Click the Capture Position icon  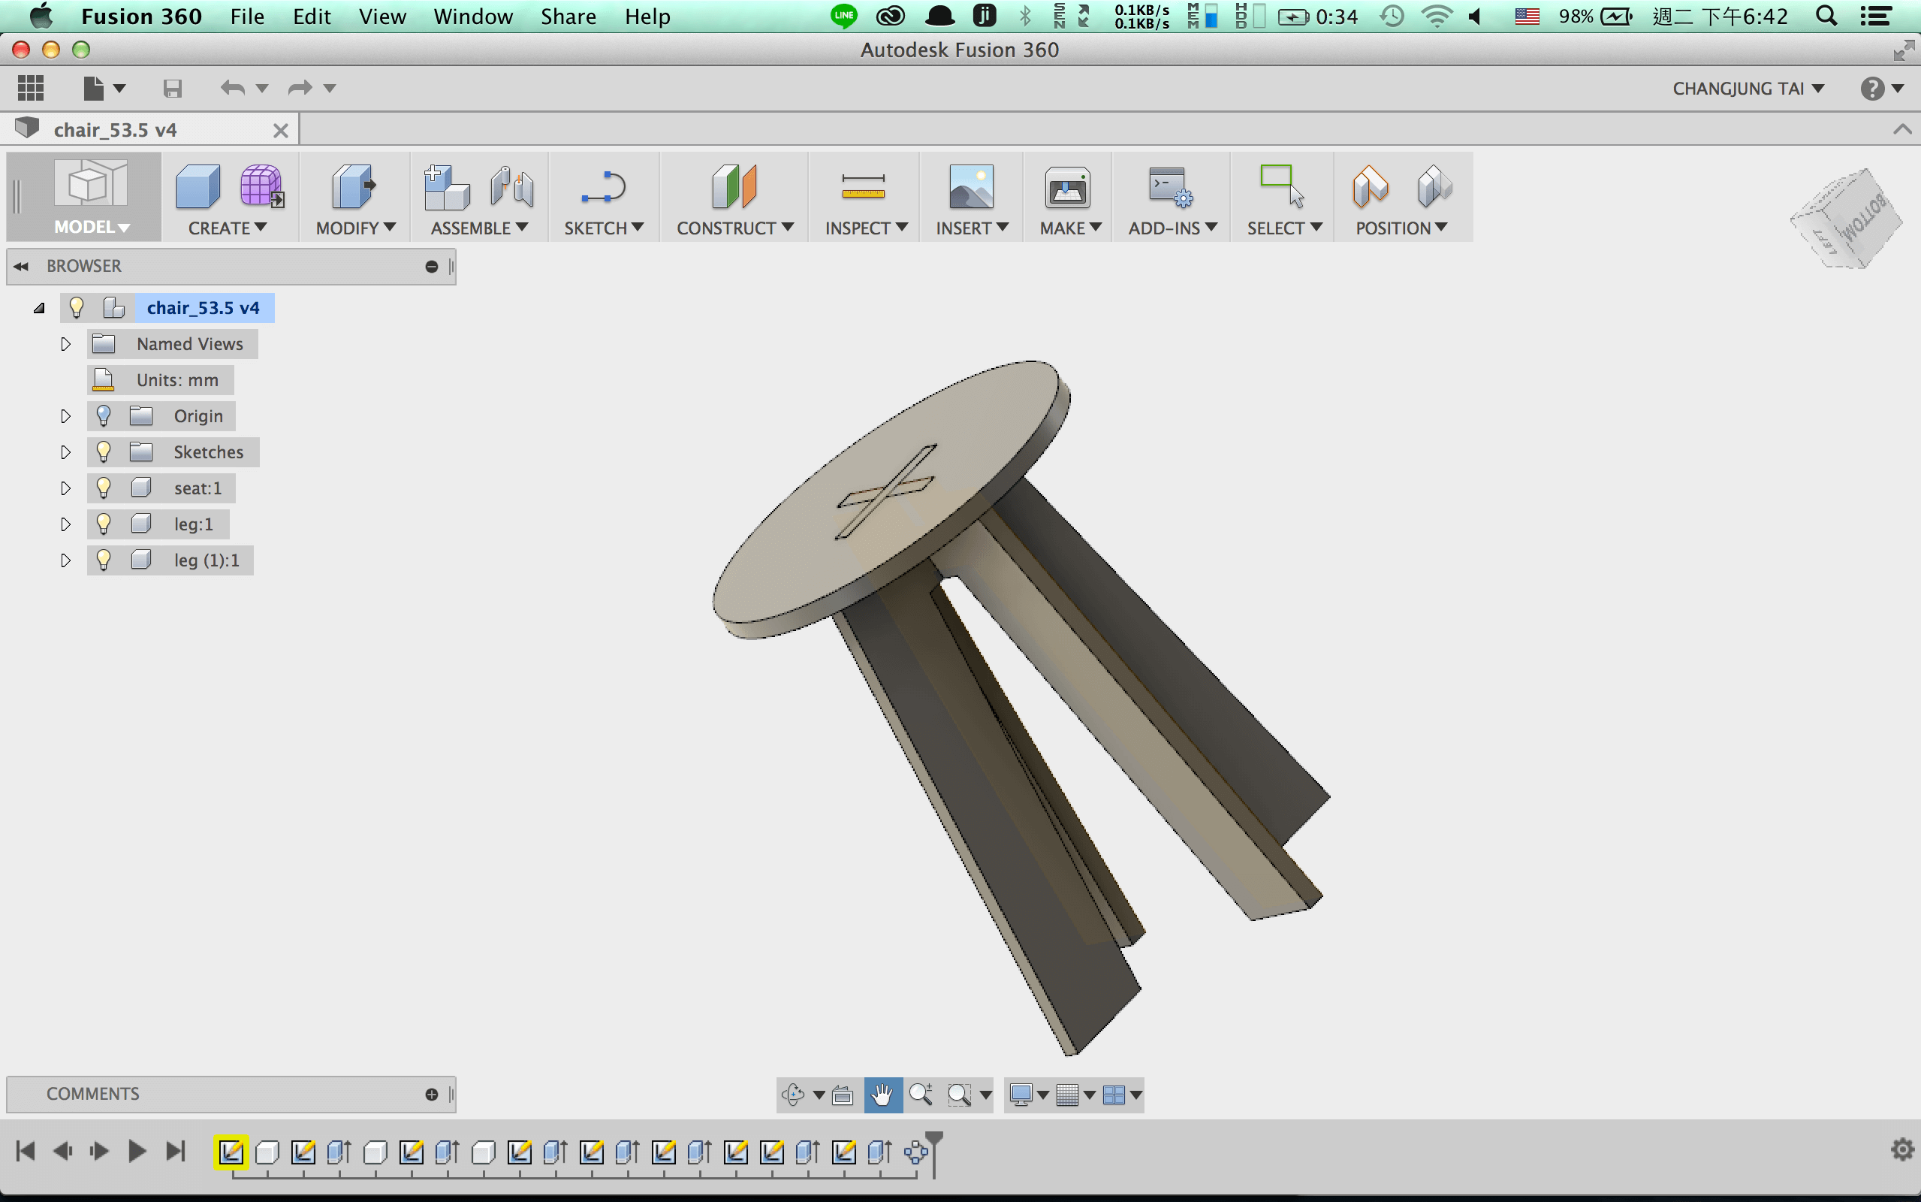pos(1371,188)
